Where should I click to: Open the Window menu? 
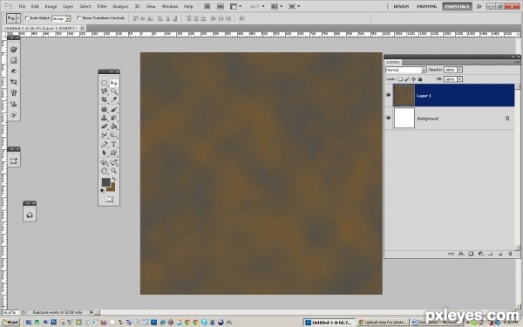(x=169, y=6)
